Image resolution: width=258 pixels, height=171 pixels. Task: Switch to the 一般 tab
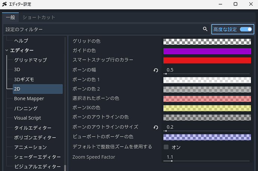pos(10,17)
